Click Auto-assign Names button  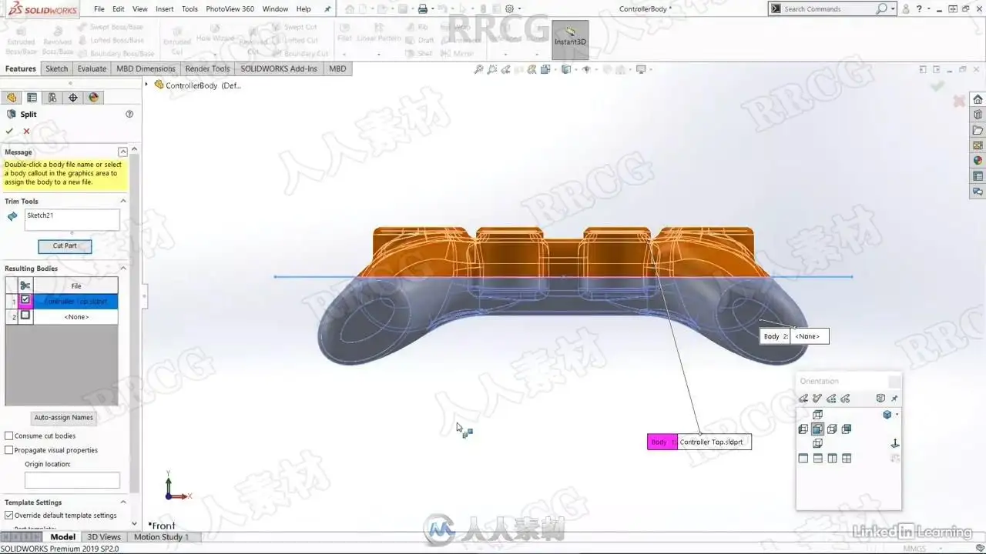pos(64,418)
